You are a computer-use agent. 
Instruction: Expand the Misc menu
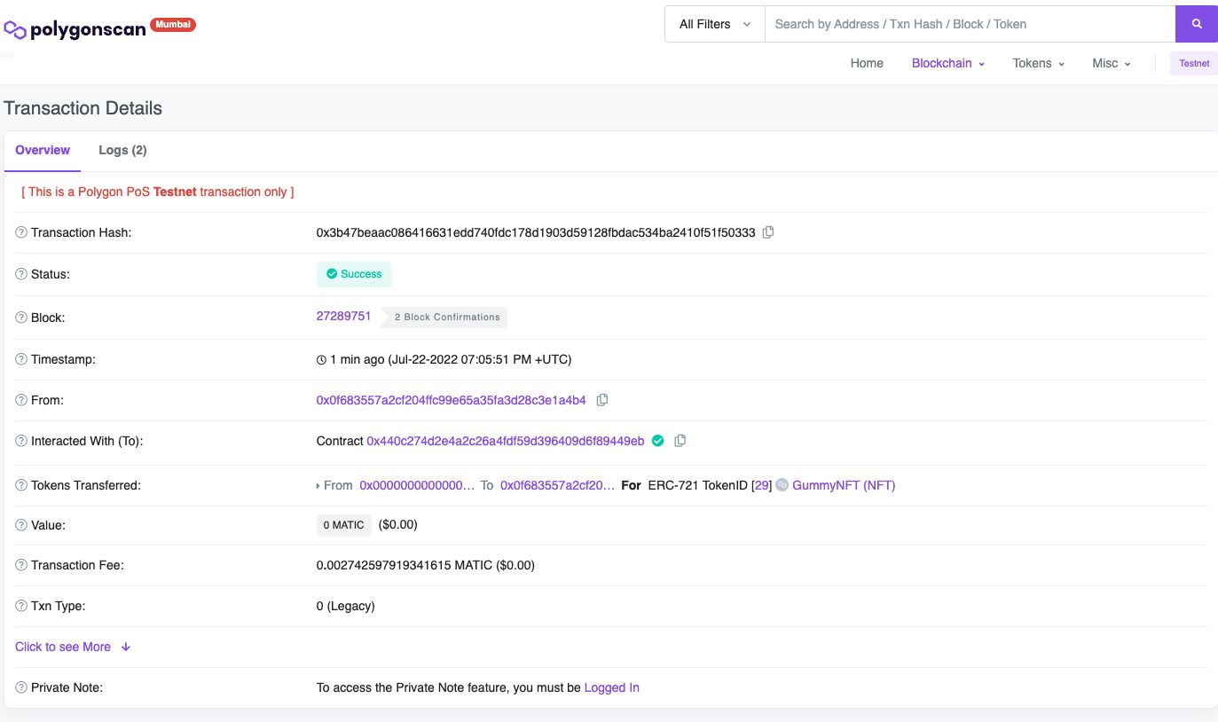point(1112,63)
